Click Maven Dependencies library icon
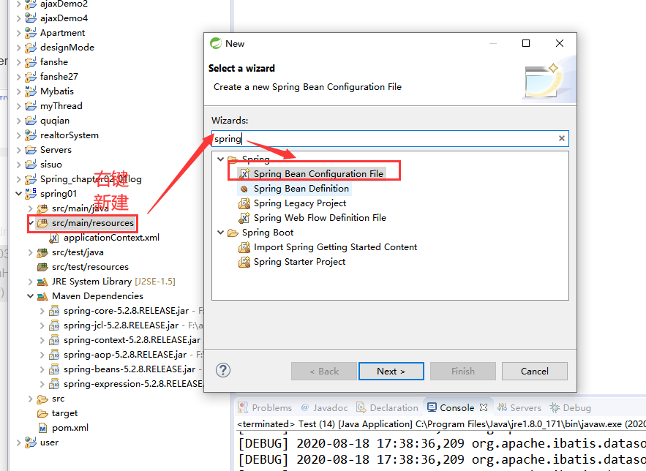Viewport: 646px width, 471px height. click(42, 296)
